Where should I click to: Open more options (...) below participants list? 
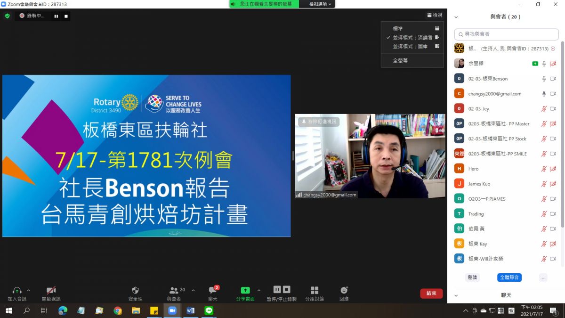(x=543, y=277)
